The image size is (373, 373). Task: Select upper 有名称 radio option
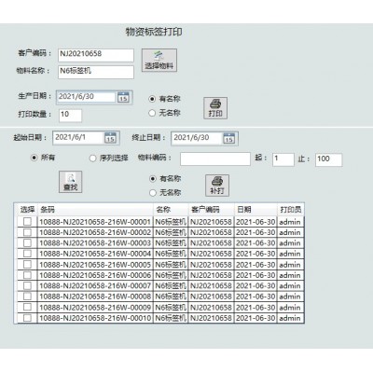tap(152, 99)
